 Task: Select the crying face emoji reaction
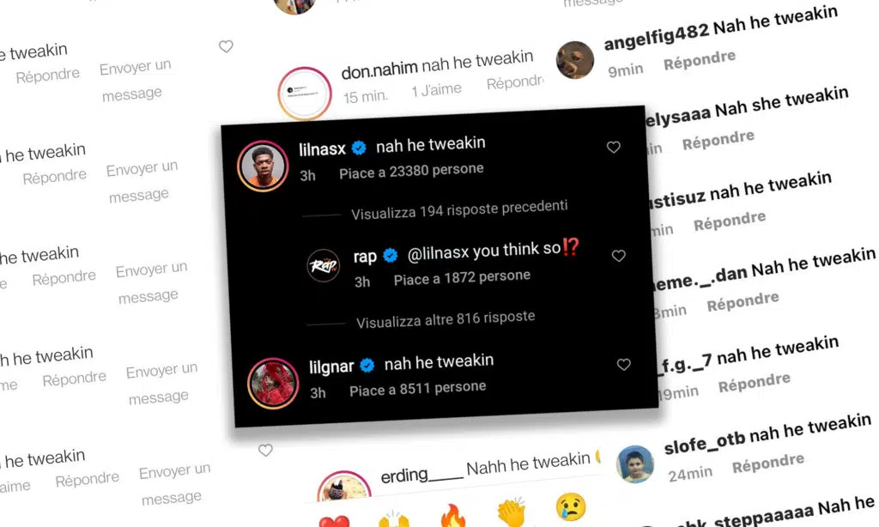(x=571, y=506)
